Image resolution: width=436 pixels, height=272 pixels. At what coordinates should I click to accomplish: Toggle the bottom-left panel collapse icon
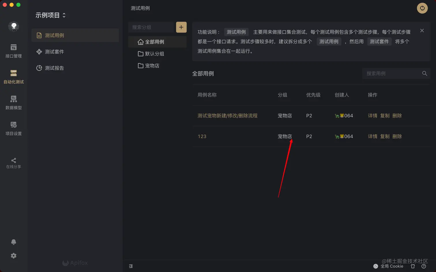point(131,266)
